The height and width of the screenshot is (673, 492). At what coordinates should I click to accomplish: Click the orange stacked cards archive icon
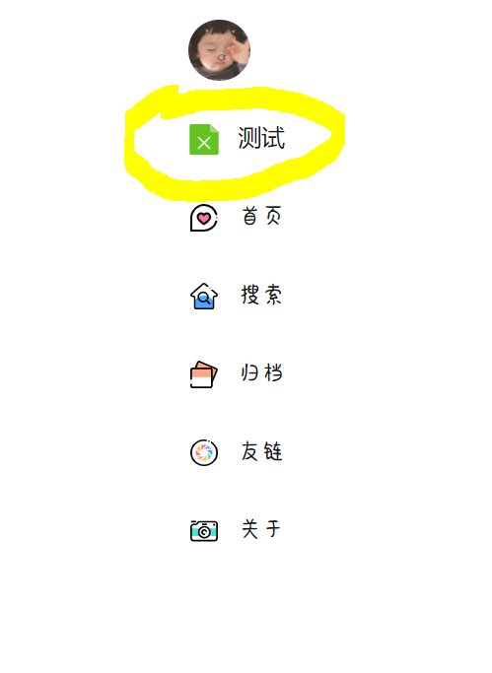point(204,374)
